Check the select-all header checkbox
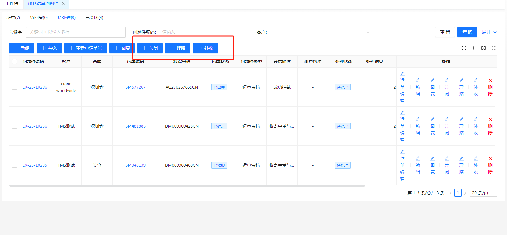The width and height of the screenshot is (507, 235). [x=14, y=62]
